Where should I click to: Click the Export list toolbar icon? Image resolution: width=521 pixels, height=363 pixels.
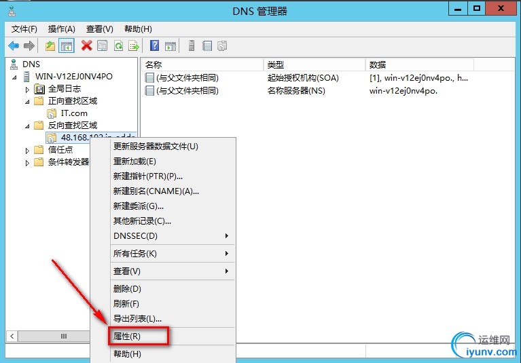(x=134, y=45)
